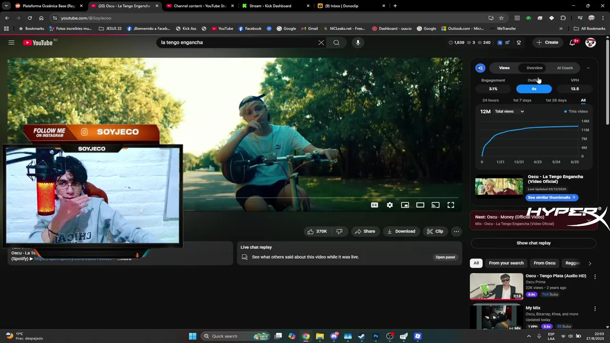The width and height of the screenshot is (610, 343).
Task: Open the Total views dropdown
Action: (509, 111)
